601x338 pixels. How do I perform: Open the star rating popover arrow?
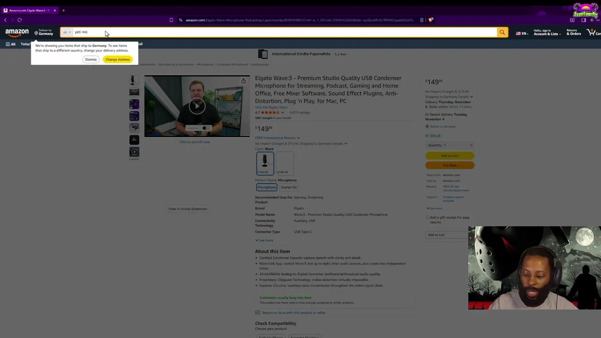pos(283,113)
